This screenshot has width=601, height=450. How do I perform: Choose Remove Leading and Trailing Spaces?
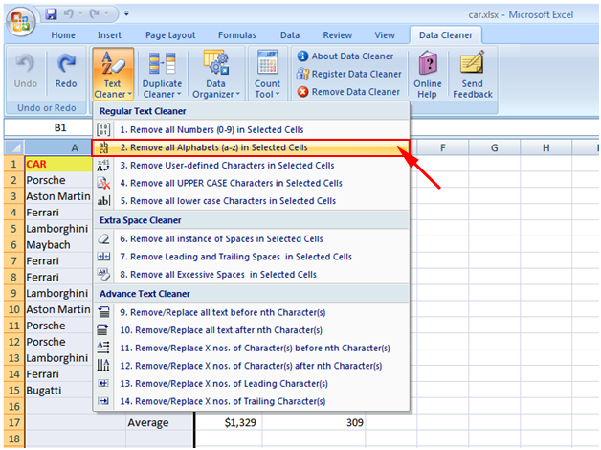click(x=252, y=257)
